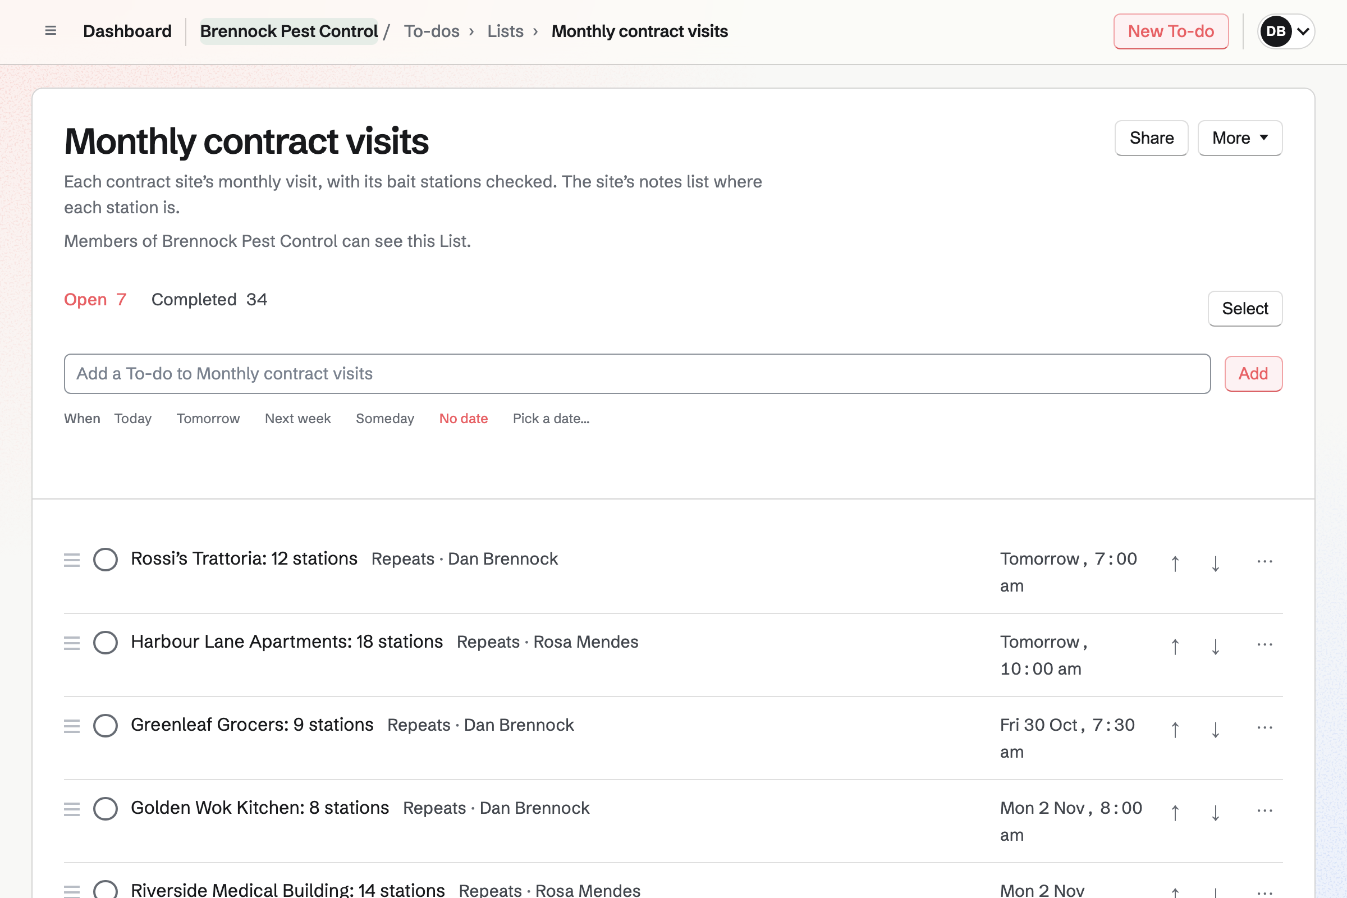Set when to Someday
Image resolution: width=1347 pixels, height=898 pixels.
click(x=385, y=419)
